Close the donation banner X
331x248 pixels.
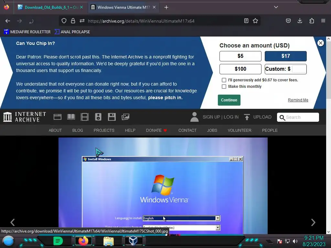pos(320,43)
